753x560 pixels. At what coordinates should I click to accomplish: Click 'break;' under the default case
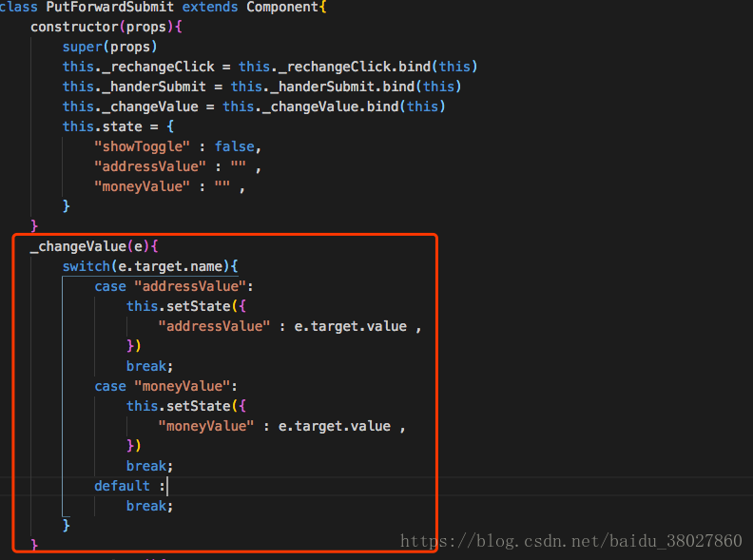point(149,506)
